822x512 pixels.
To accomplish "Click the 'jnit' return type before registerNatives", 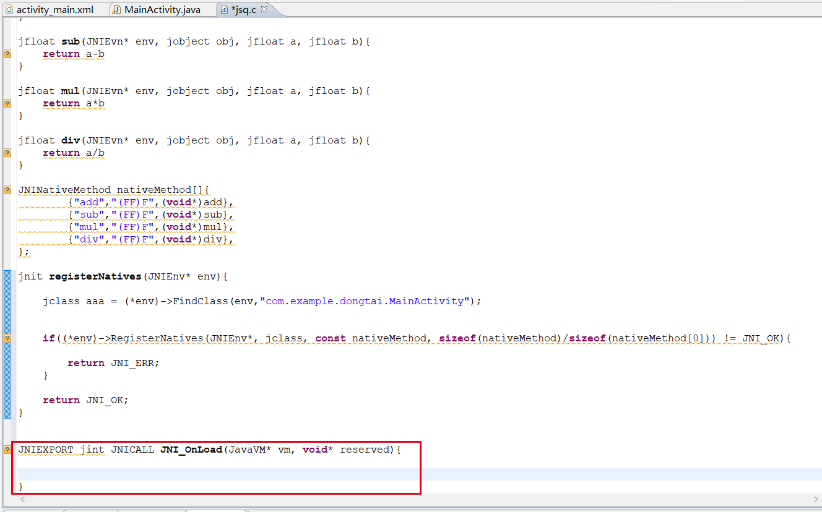I will 30,276.
